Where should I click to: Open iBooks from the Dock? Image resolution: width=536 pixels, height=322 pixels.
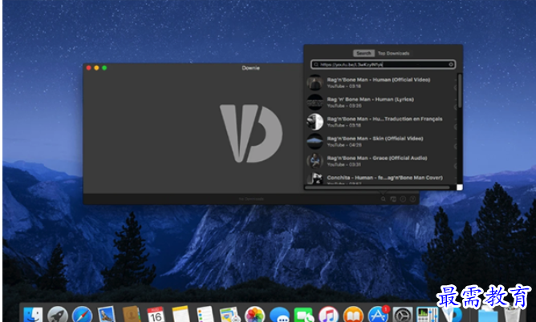click(353, 315)
